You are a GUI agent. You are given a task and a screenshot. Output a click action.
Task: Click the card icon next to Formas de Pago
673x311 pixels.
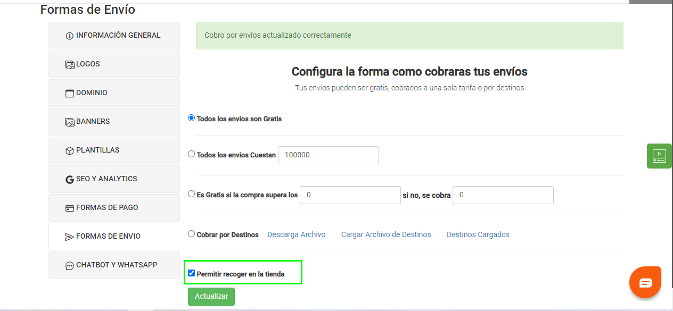(69, 207)
